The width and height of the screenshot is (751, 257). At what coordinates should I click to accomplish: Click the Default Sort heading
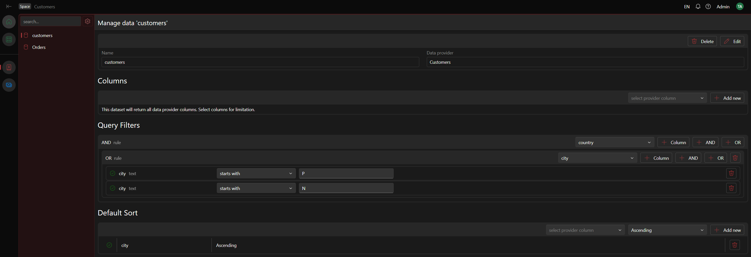coord(118,212)
